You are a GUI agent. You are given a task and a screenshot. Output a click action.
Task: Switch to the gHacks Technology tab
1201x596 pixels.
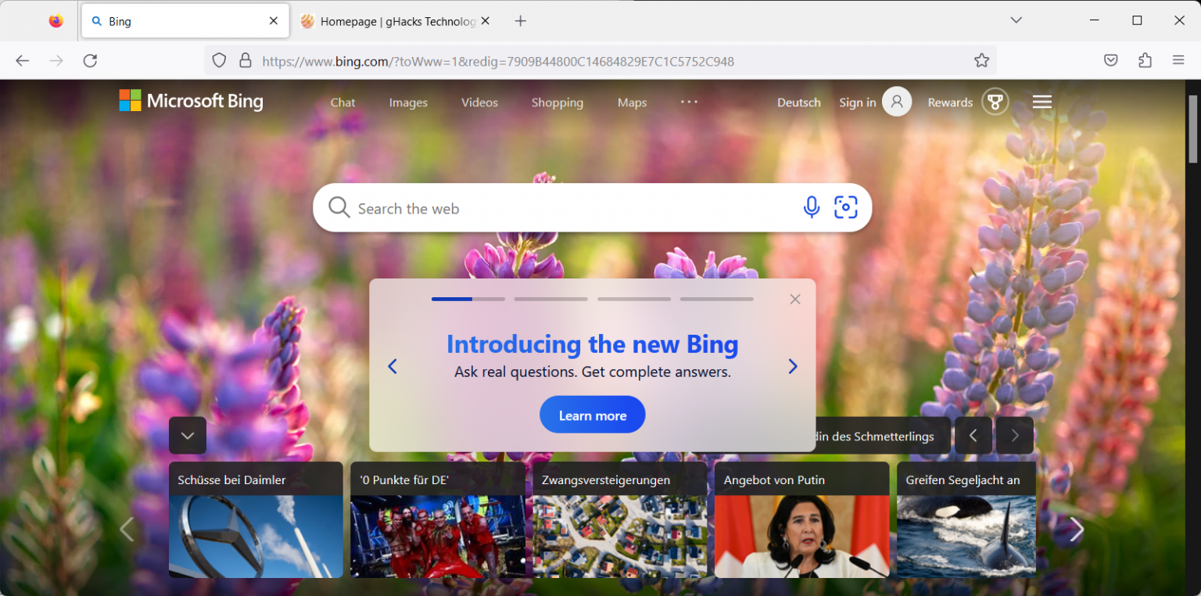click(391, 21)
